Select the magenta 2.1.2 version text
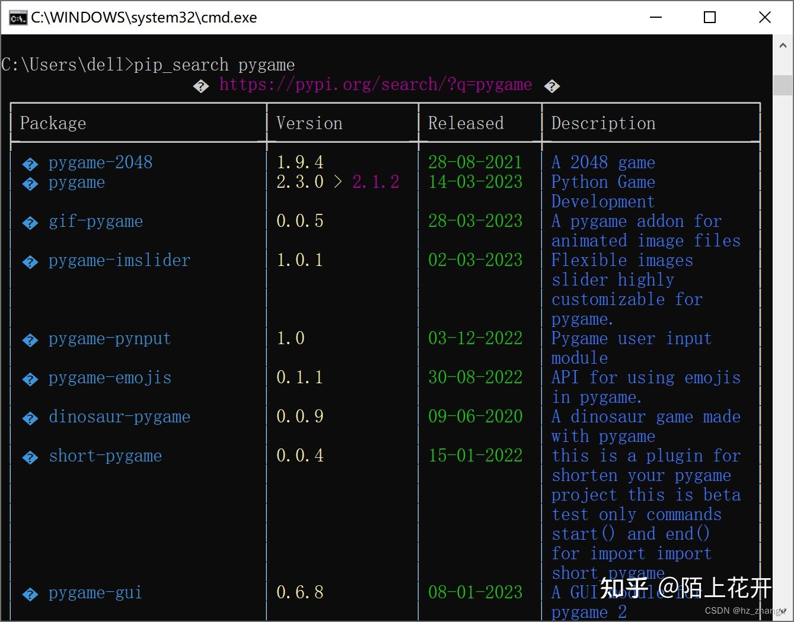794x622 pixels. click(375, 182)
